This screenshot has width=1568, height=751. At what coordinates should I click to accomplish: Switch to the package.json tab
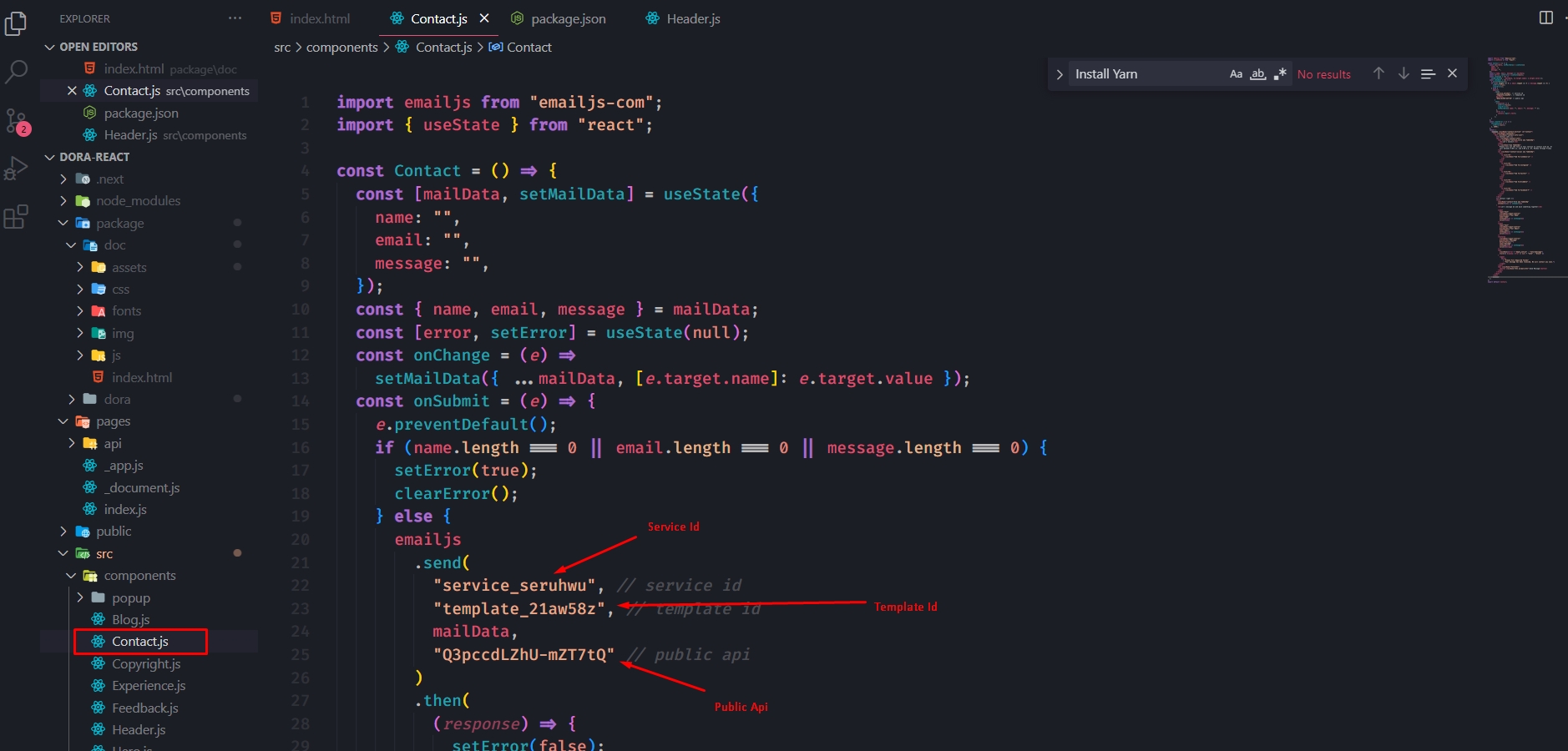coord(568,18)
